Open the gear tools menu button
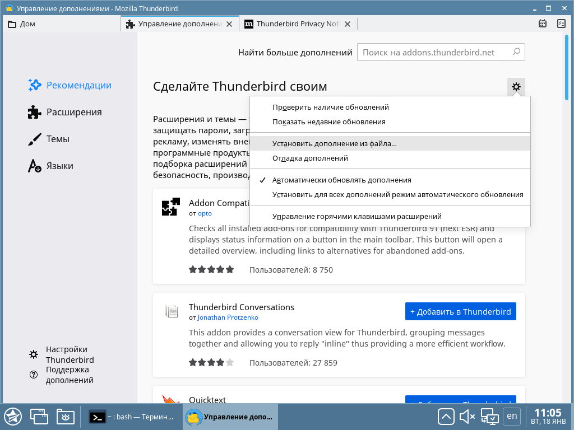 click(x=516, y=87)
